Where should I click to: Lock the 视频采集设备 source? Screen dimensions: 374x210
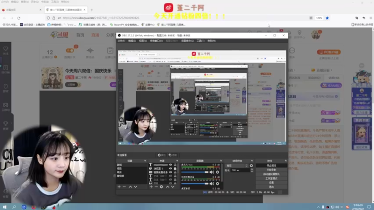pyautogui.click(x=175, y=172)
